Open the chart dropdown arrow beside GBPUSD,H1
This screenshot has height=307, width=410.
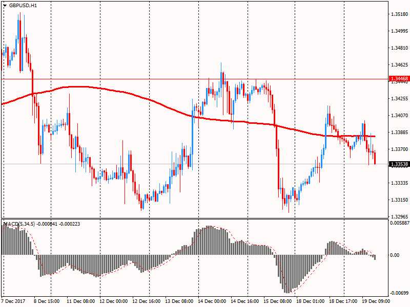point(5,6)
